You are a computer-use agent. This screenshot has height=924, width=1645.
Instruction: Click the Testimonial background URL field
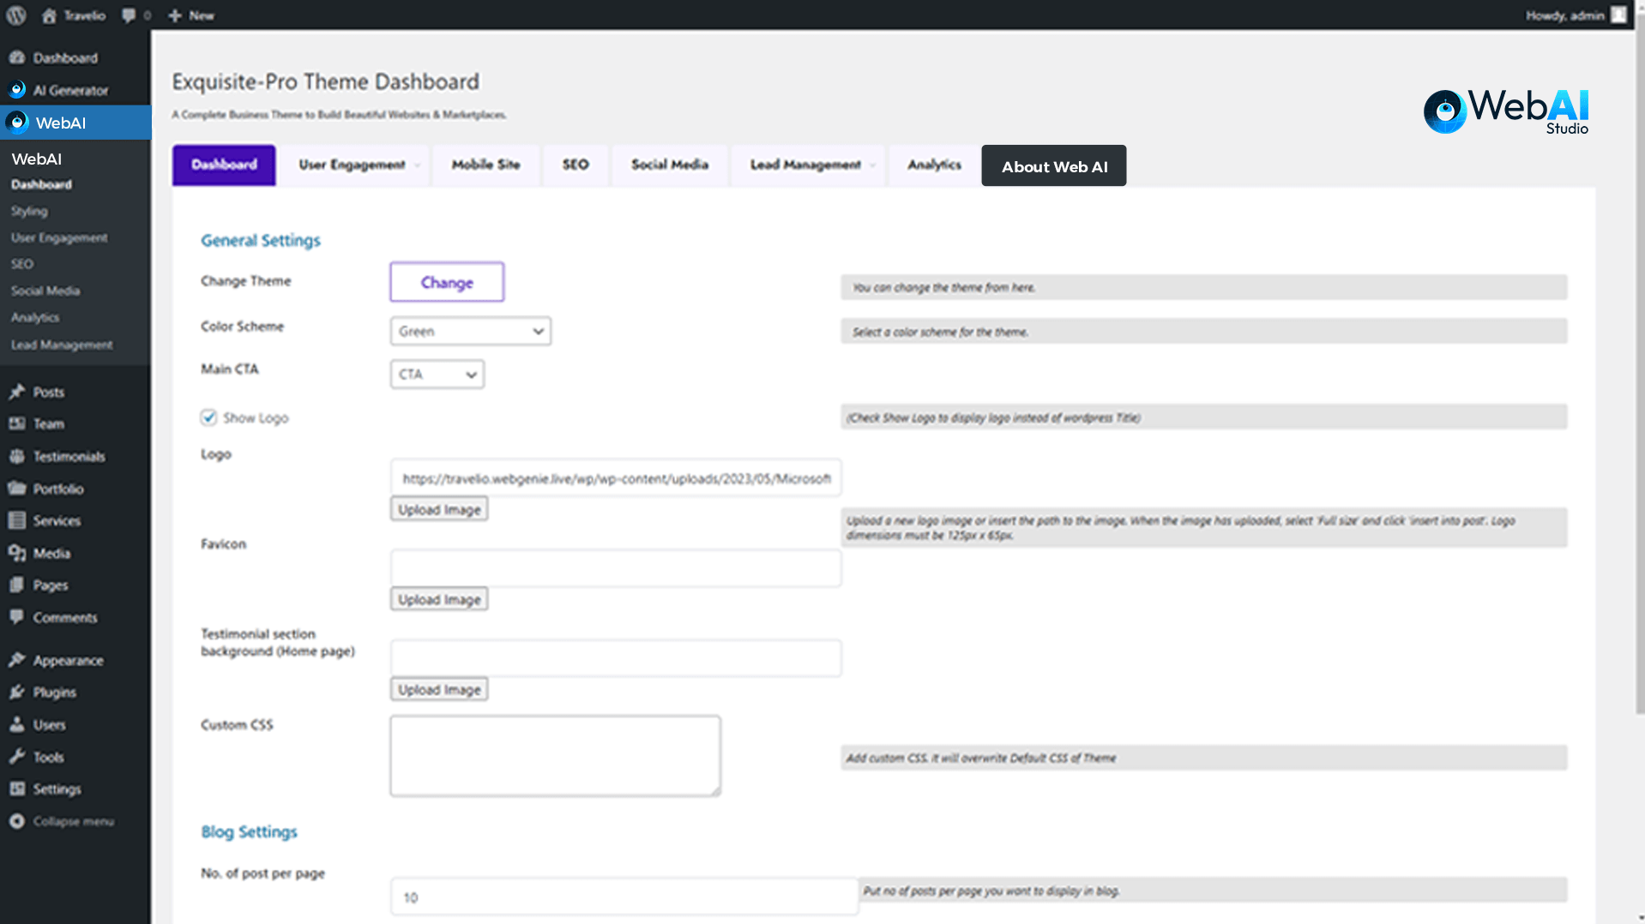point(616,658)
